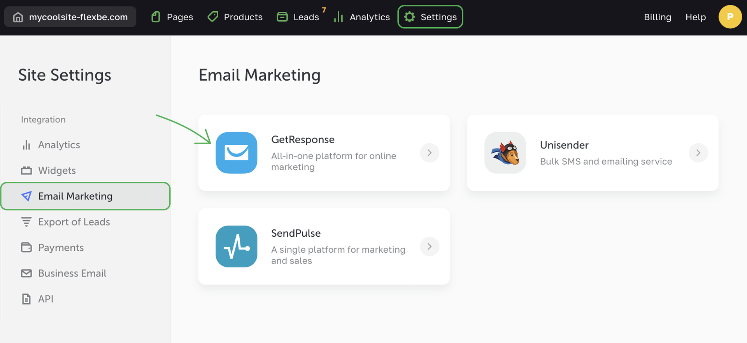Expand Unisender with its chevron arrow
The height and width of the screenshot is (343, 747).
tap(698, 153)
